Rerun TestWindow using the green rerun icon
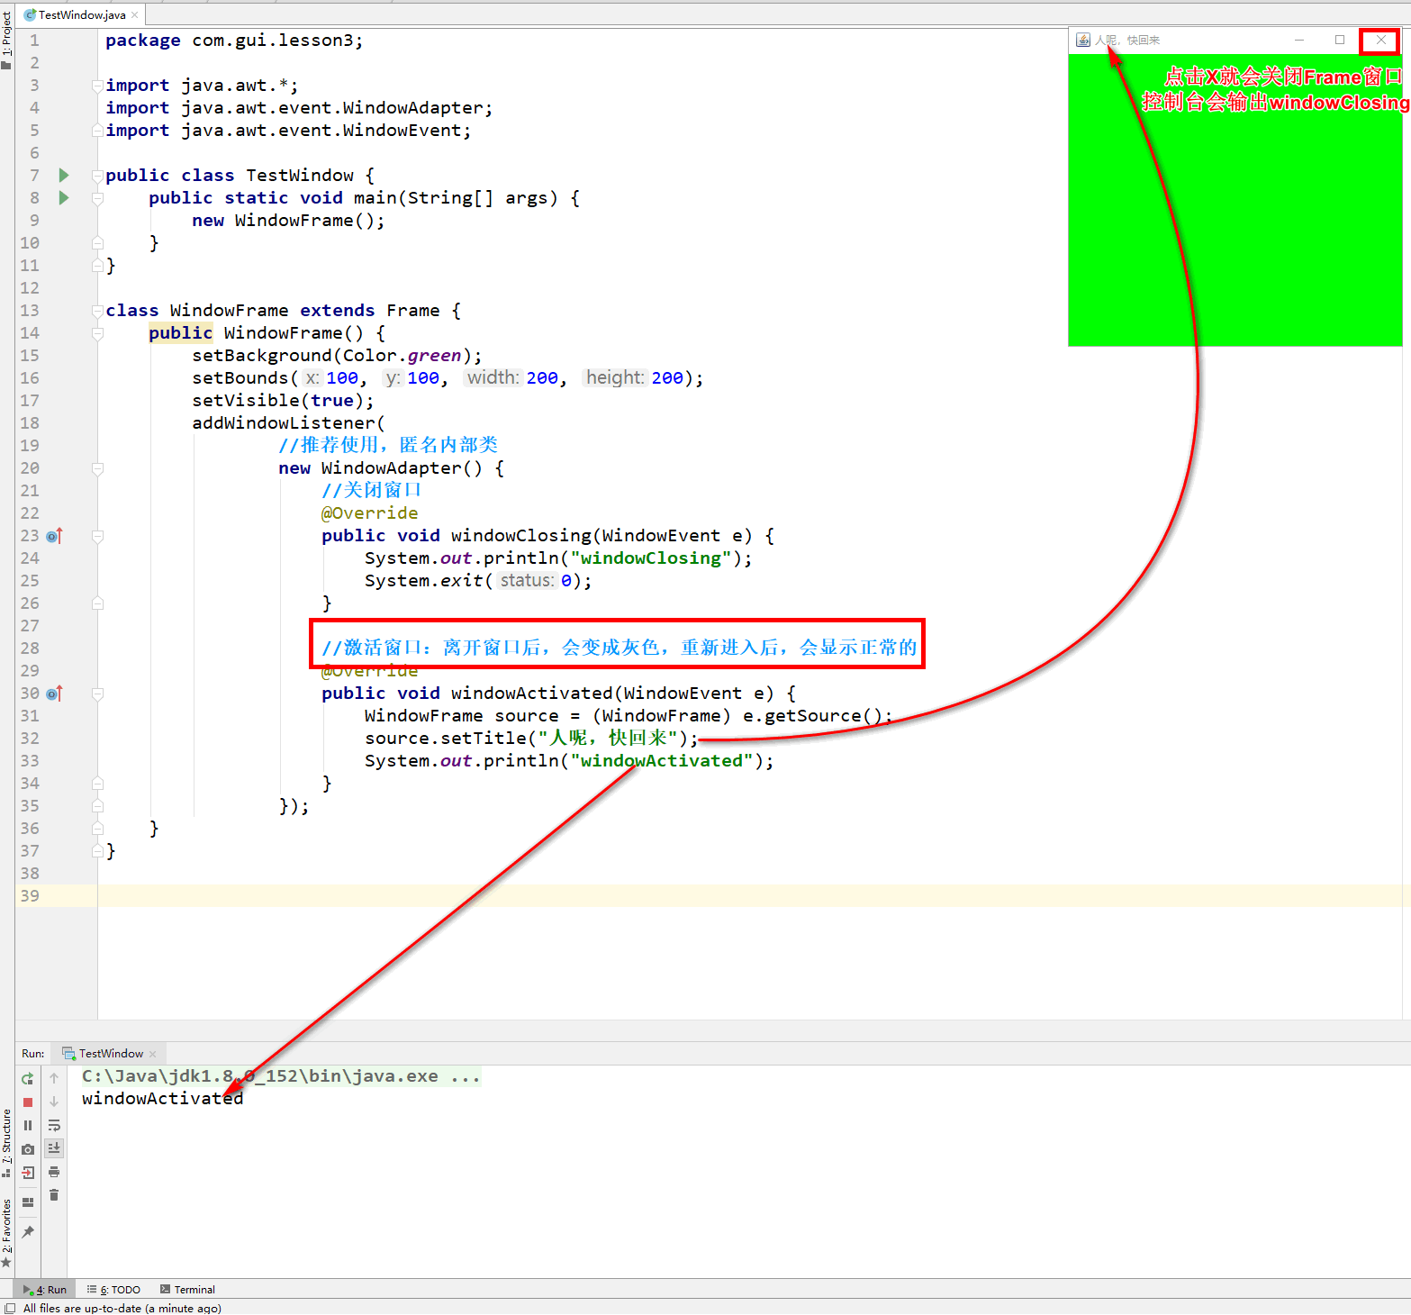The width and height of the screenshot is (1411, 1315). (x=28, y=1078)
